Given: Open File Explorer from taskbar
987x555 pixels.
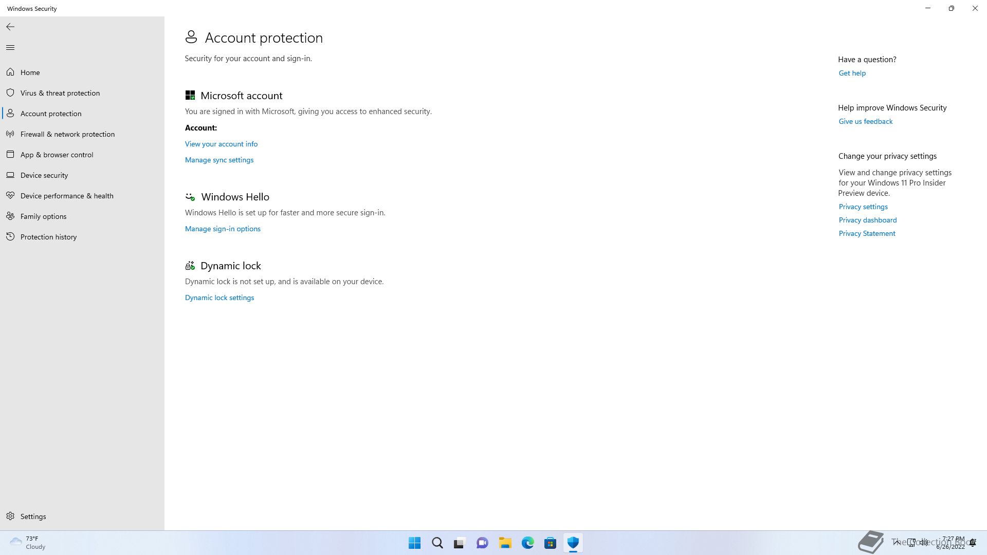Looking at the screenshot, I should (505, 543).
